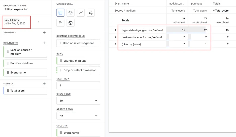
Task: Click Drop or select dimension in Rows
Action: (x=78, y=70)
